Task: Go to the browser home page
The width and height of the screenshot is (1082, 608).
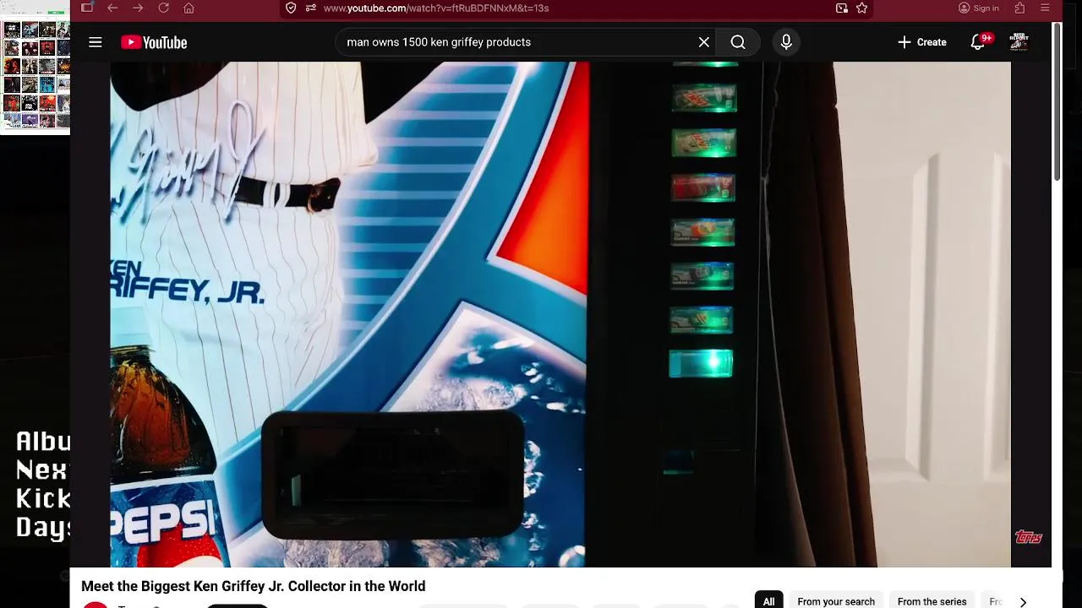Action: 189,8
